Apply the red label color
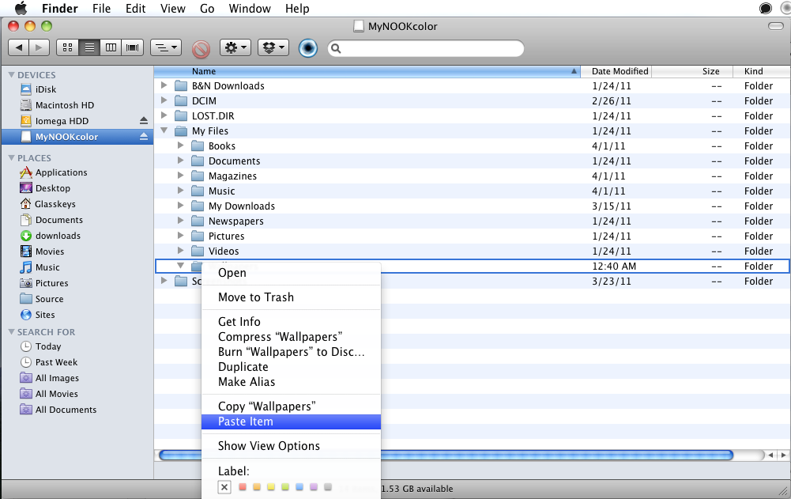This screenshot has height=499, width=791. (x=243, y=487)
